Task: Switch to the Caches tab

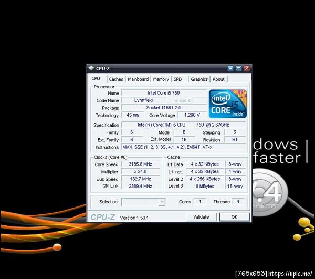Action: pos(115,79)
